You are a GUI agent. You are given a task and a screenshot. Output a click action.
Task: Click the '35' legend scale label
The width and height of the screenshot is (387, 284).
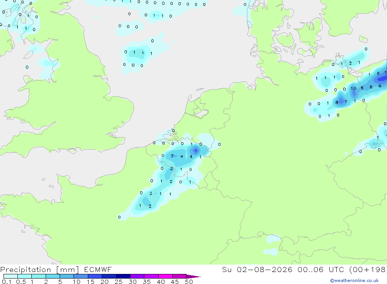point(147,282)
